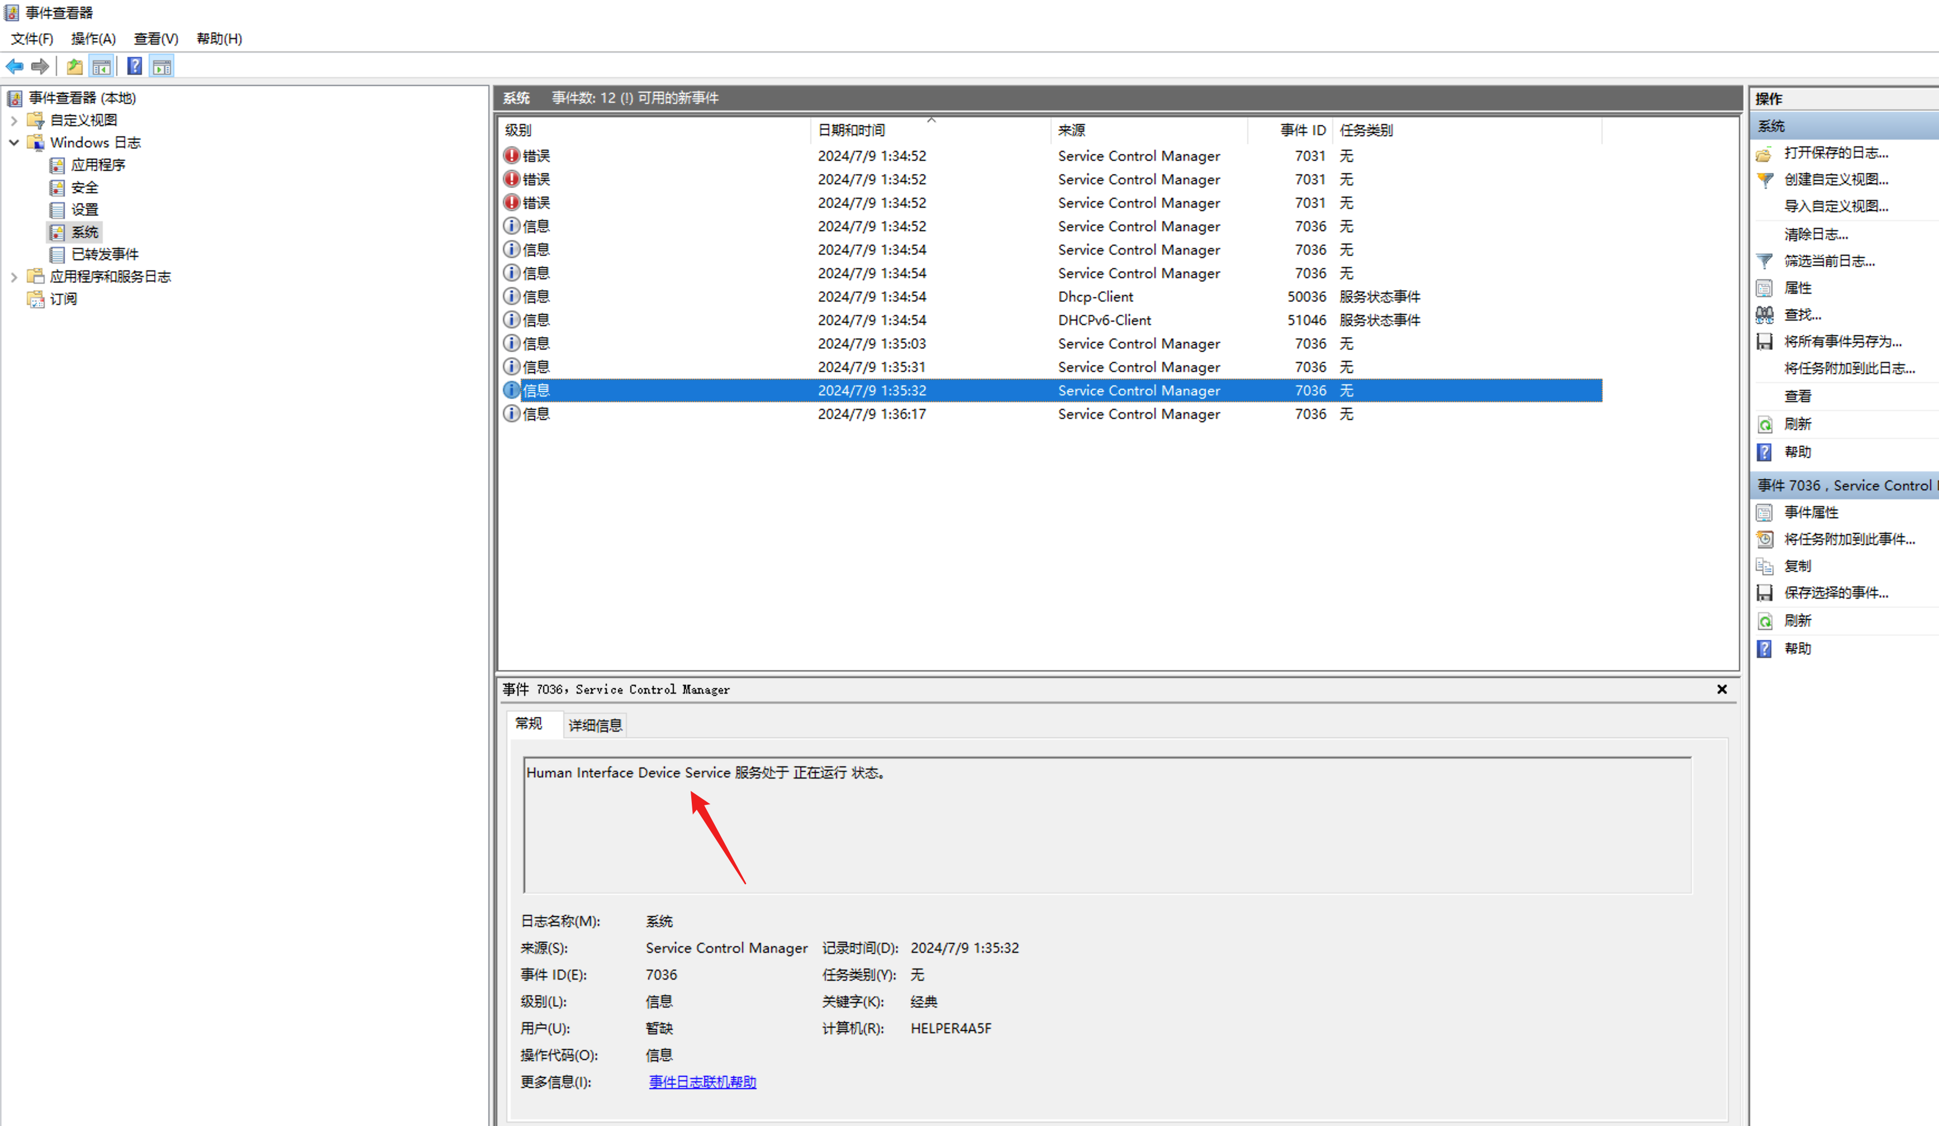Click the show/hide action pane toolbar icon
Screen dimensions: 1939x1126
[161, 67]
